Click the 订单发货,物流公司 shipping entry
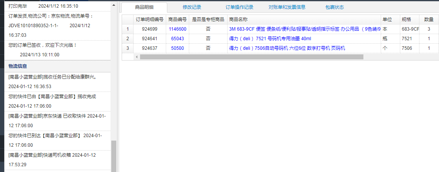The height and width of the screenshot is (172, 439). coord(58,25)
